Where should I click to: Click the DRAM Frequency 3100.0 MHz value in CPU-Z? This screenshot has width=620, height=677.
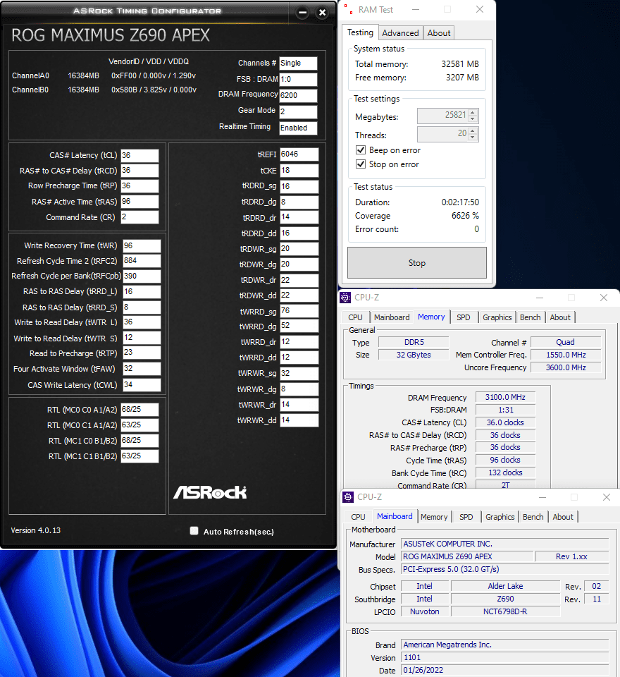point(505,397)
